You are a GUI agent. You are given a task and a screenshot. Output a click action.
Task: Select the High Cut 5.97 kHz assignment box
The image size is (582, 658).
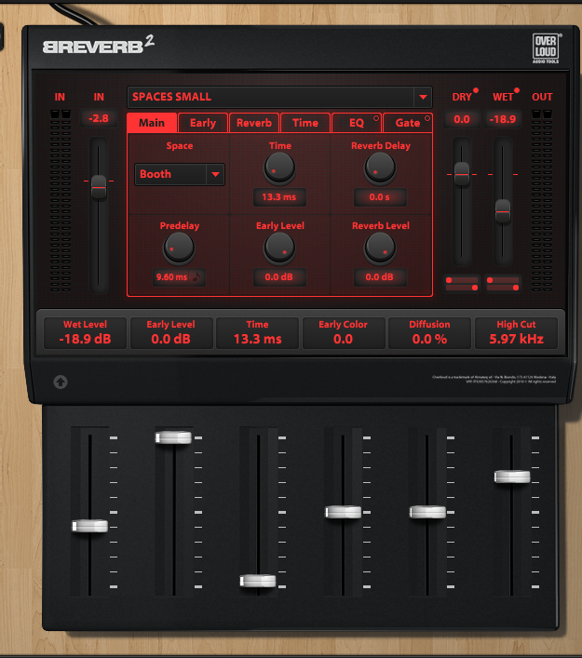point(516,333)
